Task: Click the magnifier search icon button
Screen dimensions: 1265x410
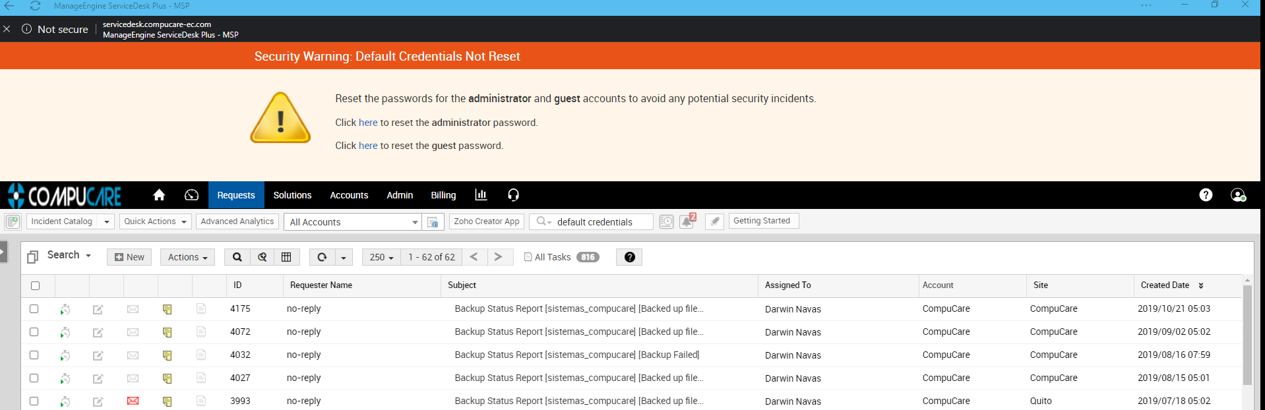Action: (237, 257)
